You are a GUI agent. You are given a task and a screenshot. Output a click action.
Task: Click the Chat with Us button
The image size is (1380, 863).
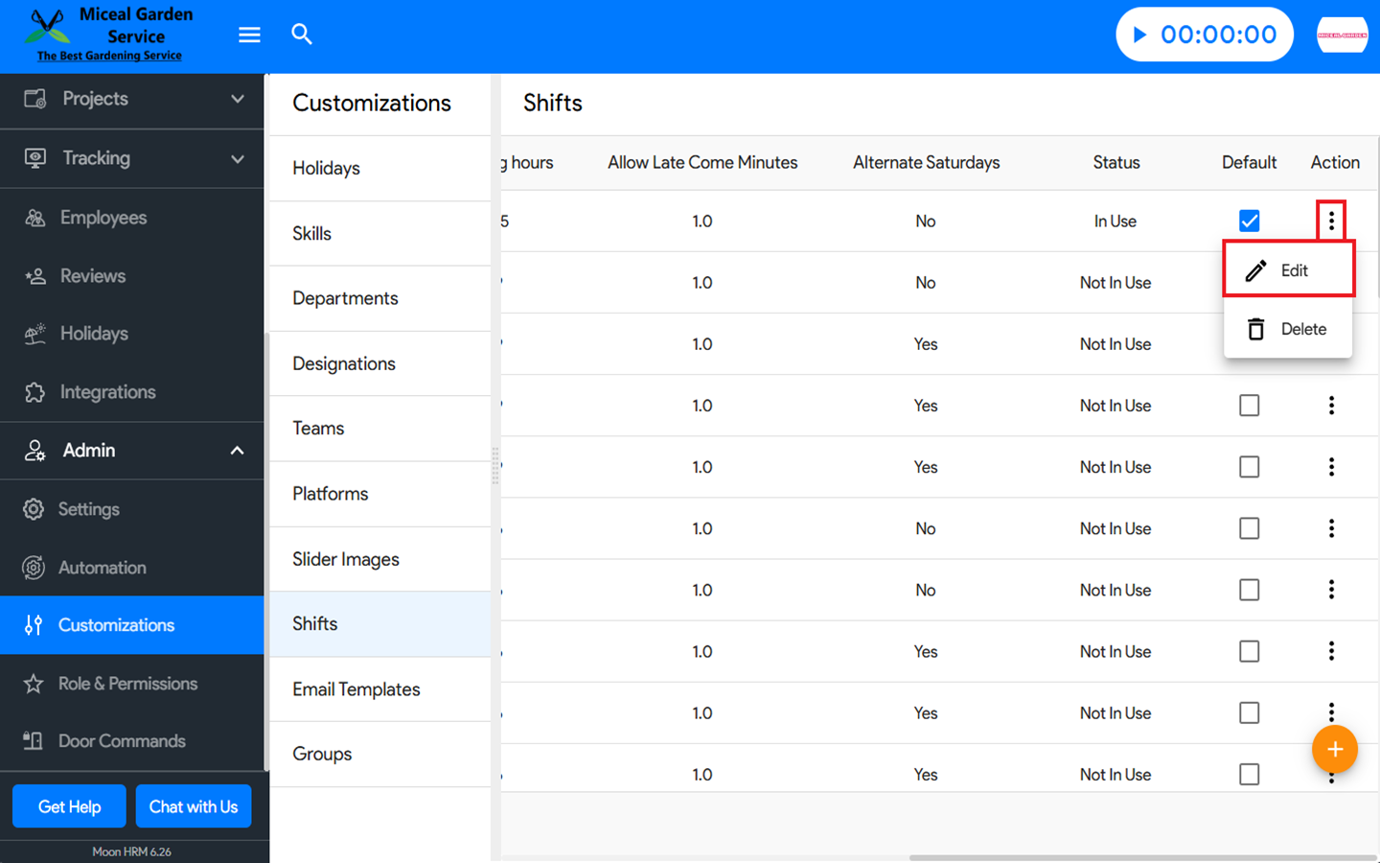194,806
